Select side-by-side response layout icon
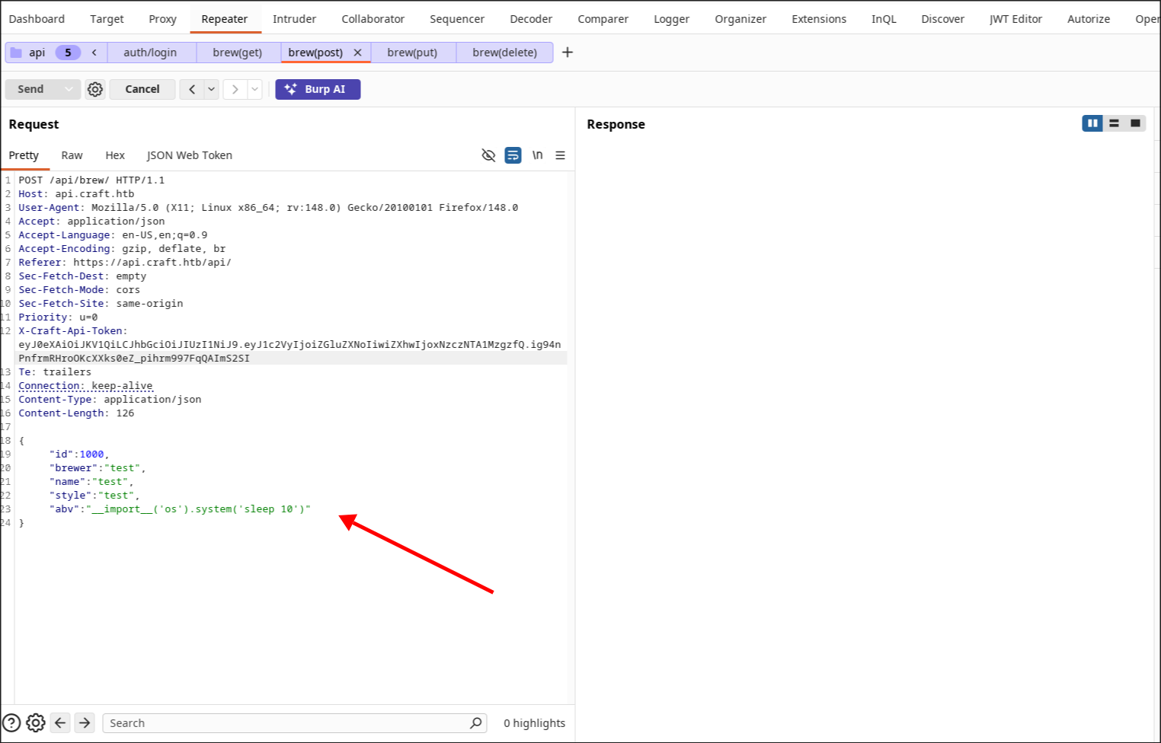The height and width of the screenshot is (743, 1161). (x=1092, y=123)
